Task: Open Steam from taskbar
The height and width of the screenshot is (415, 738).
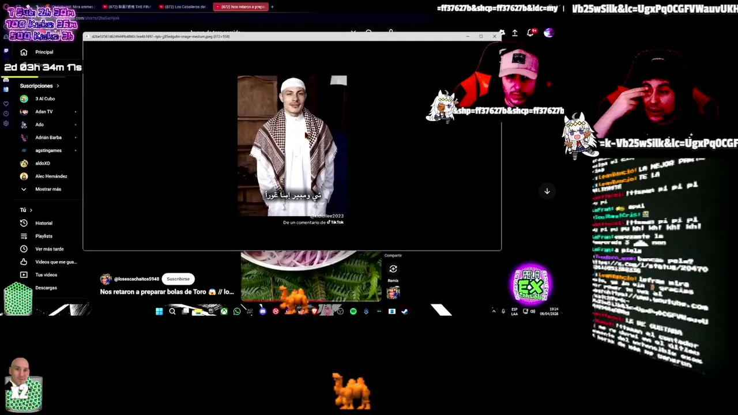Action: [405, 311]
